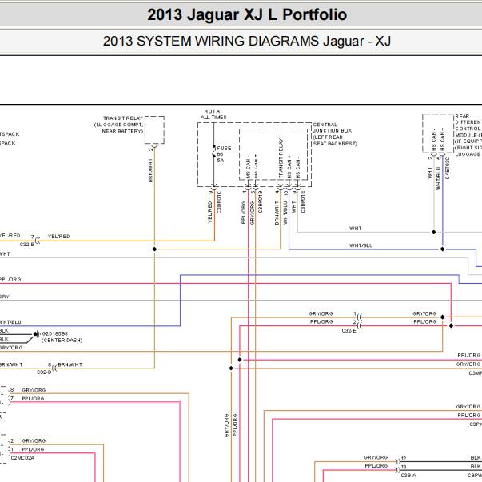This screenshot has width=482, height=482.
Task: Click the vertical 'YEL/RED' label beside C3BP01C
Action: tap(210, 212)
